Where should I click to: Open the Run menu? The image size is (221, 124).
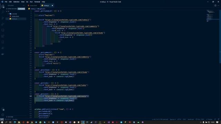click(x=31, y=2)
